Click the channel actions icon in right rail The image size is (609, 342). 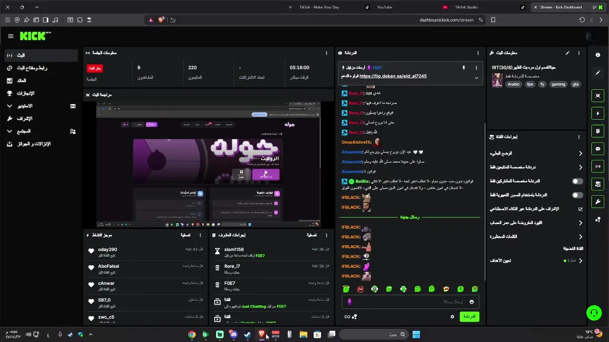pos(598,184)
